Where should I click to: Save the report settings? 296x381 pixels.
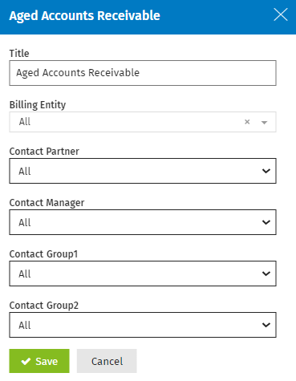39,361
